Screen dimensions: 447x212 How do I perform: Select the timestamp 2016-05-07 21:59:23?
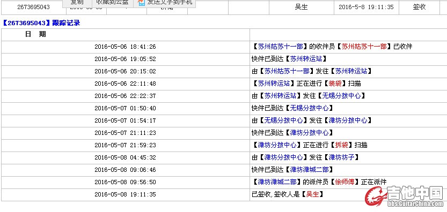tap(125, 145)
